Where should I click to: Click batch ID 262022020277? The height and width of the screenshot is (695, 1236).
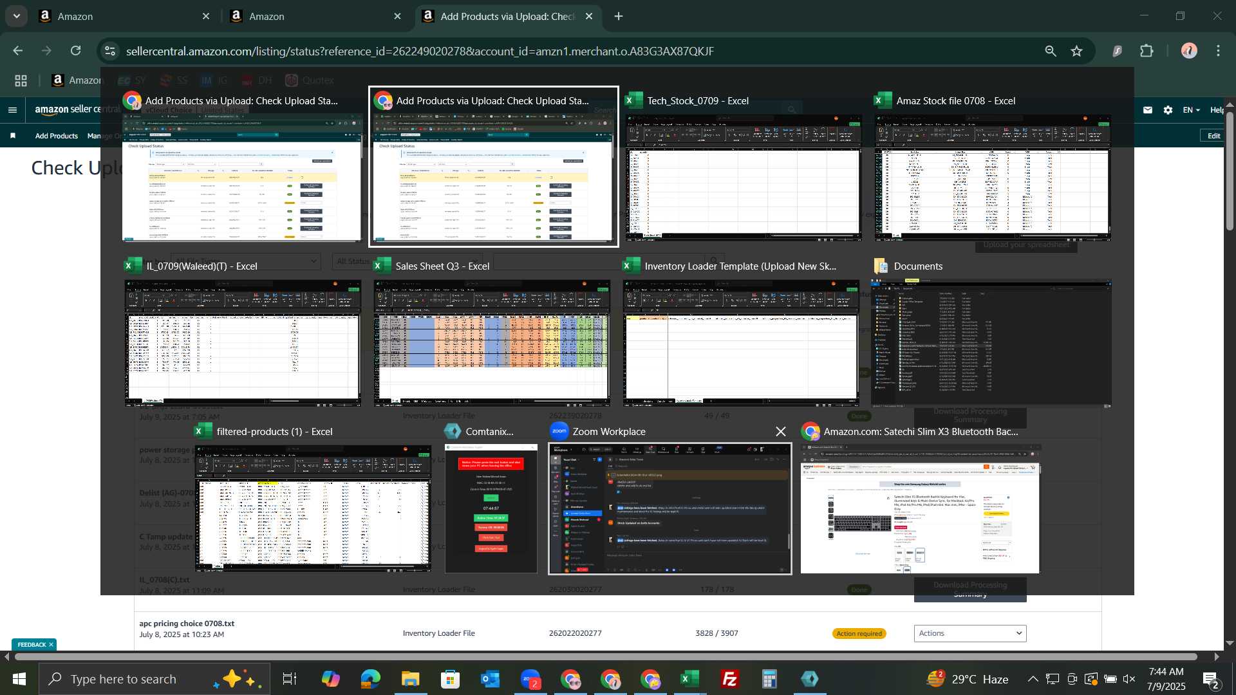click(x=576, y=633)
